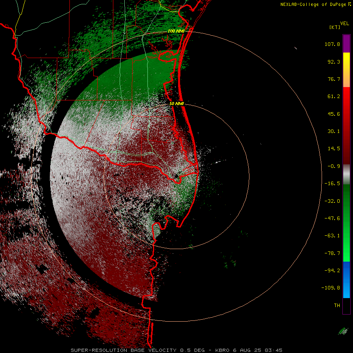
Task: Click the -0.9 scale value
Action: tap(334, 166)
